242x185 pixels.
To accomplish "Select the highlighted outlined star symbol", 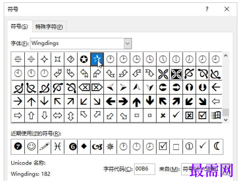I will [97, 59].
